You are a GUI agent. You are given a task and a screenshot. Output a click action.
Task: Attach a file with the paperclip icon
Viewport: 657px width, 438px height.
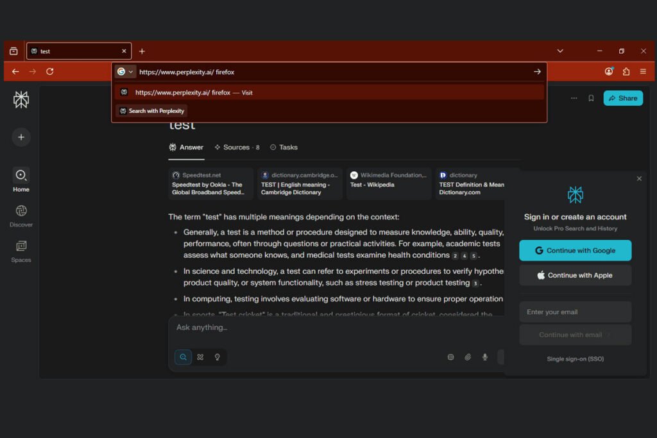[468, 357]
